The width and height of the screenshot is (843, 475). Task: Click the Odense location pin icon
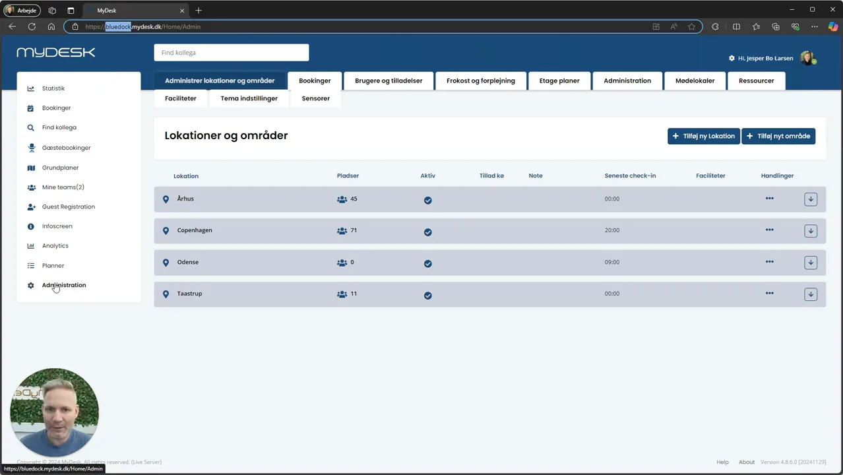pos(166,263)
